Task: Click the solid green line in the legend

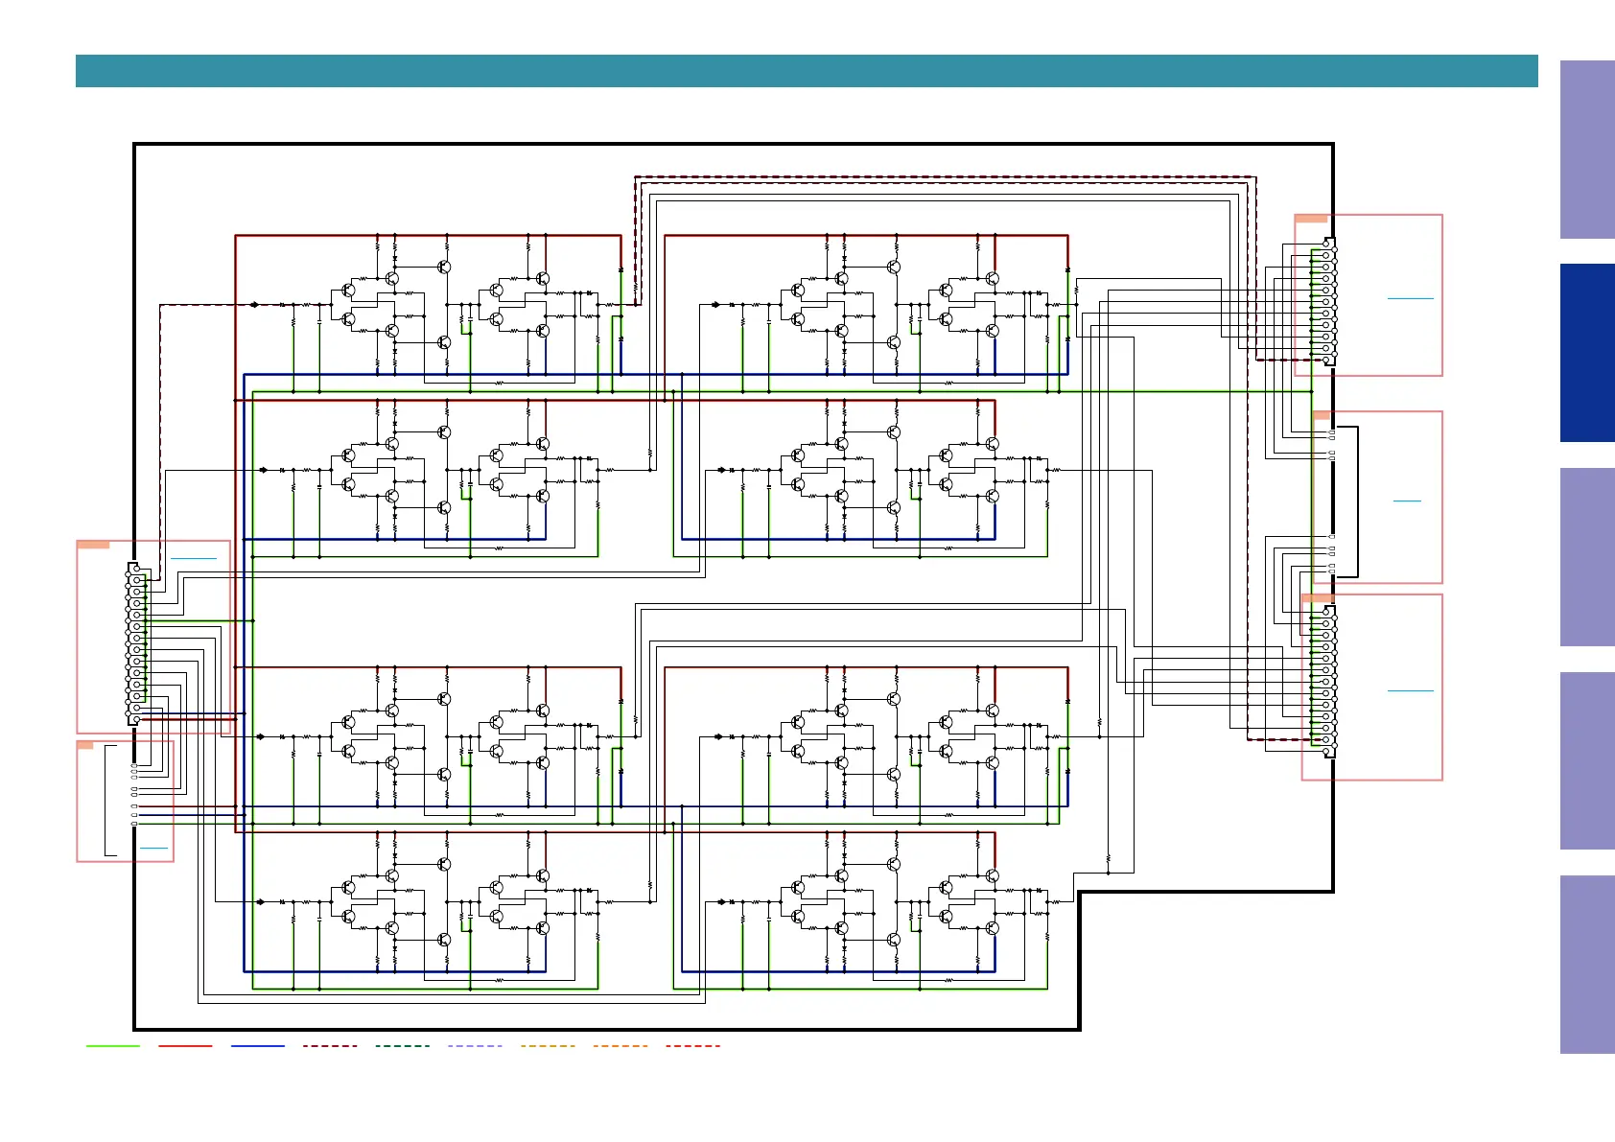Action: click(112, 1046)
